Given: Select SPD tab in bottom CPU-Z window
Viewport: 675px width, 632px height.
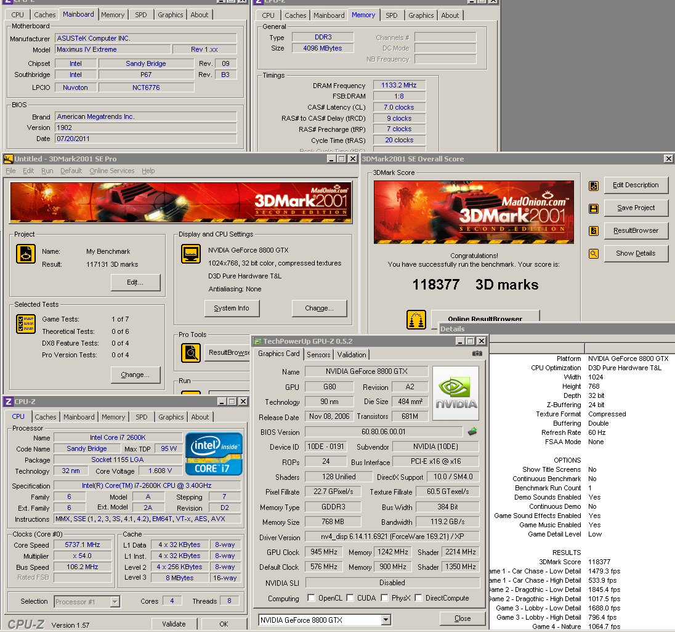Looking at the screenshot, I should click(x=142, y=417).
